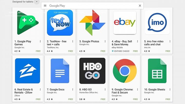Tap the Google Chrome icon
This screenshot has height=104, width=185.
[125, 71]
